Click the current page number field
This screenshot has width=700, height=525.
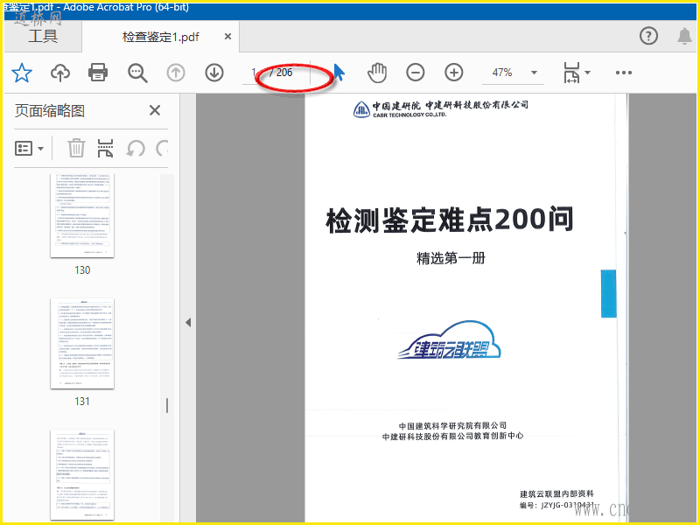254,73
